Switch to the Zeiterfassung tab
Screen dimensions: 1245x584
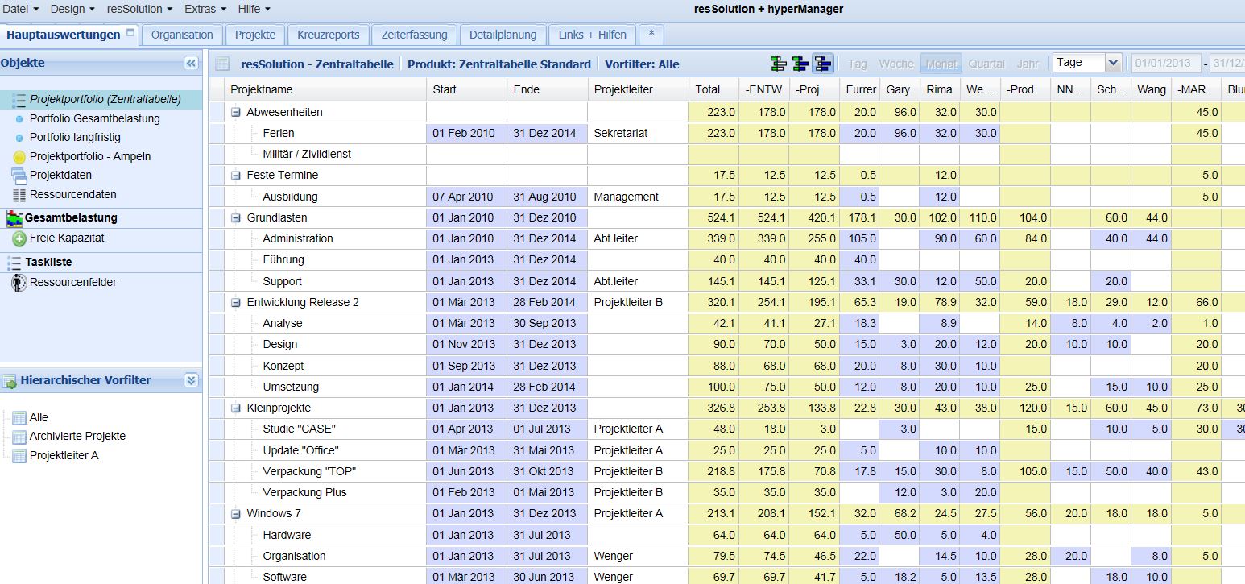click(x=413, y=35)
